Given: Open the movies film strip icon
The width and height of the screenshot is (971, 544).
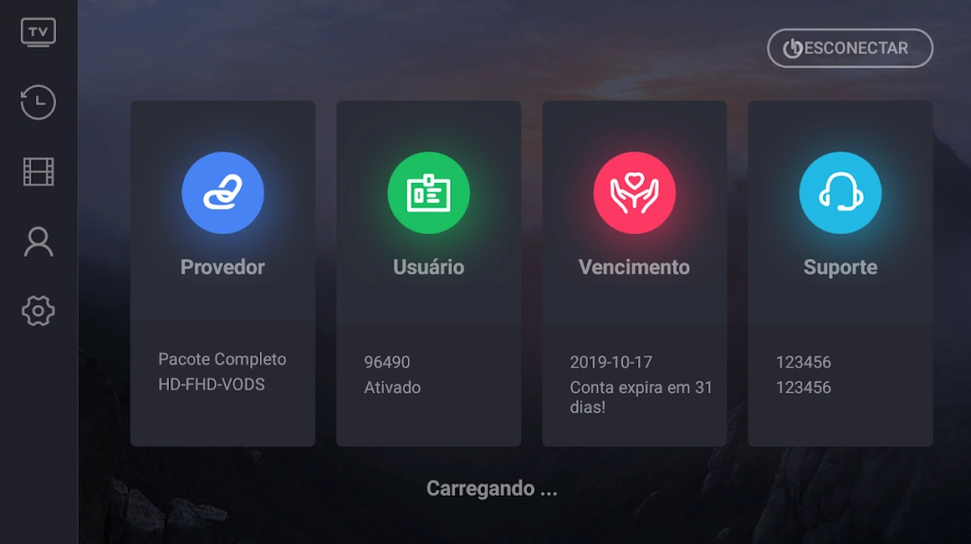Looking at the screenshot, I should coord(38,172).
